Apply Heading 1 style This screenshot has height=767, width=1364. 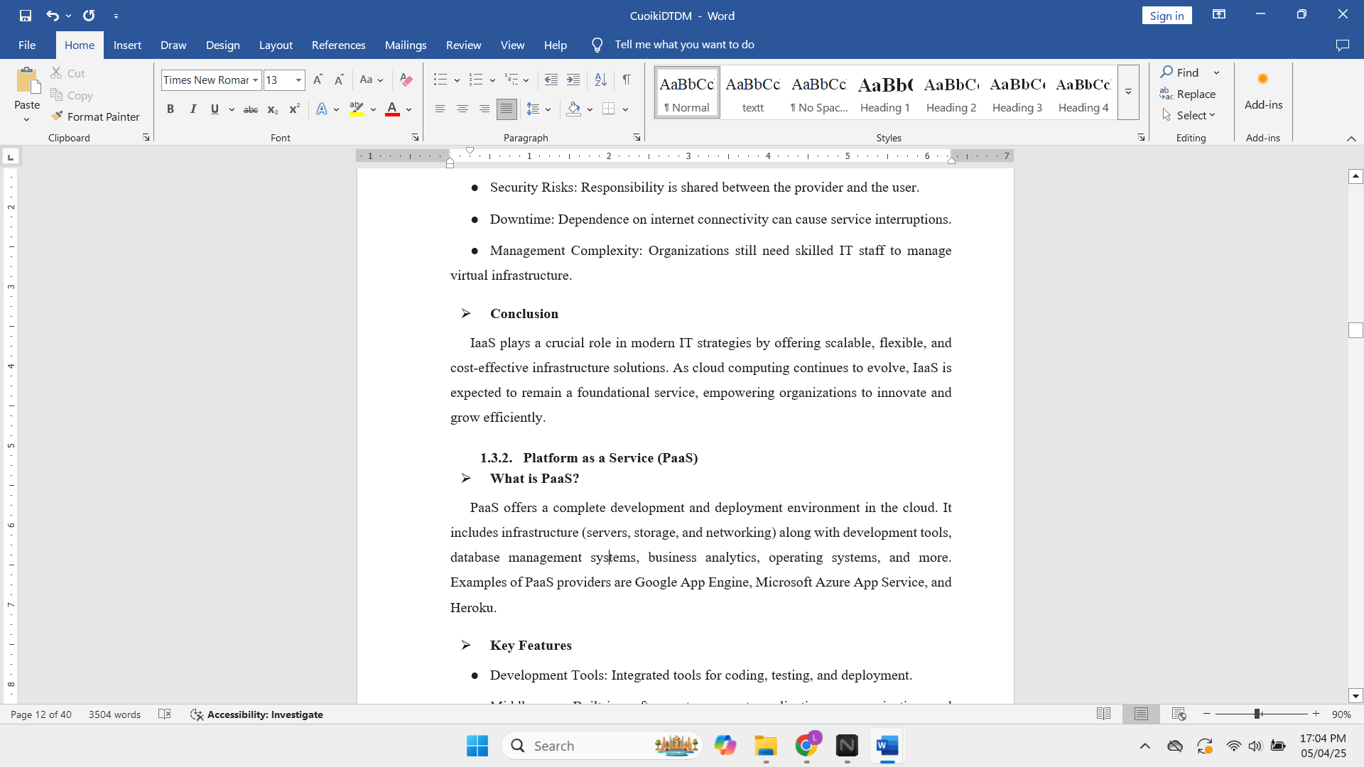click(884, 92)
